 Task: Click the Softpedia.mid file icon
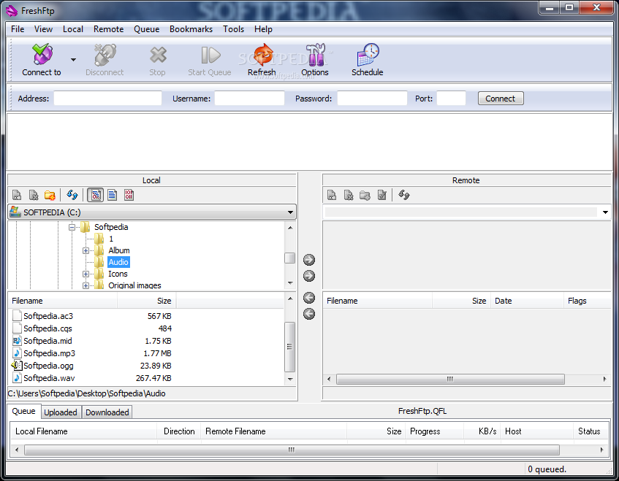[17, 341]
